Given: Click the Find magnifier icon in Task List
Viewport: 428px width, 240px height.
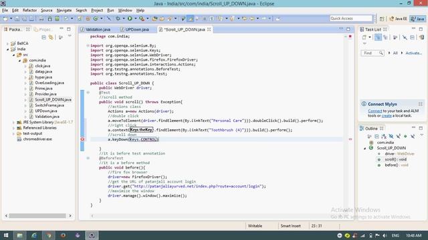Looking at the screenshot, I should point(381,53).
